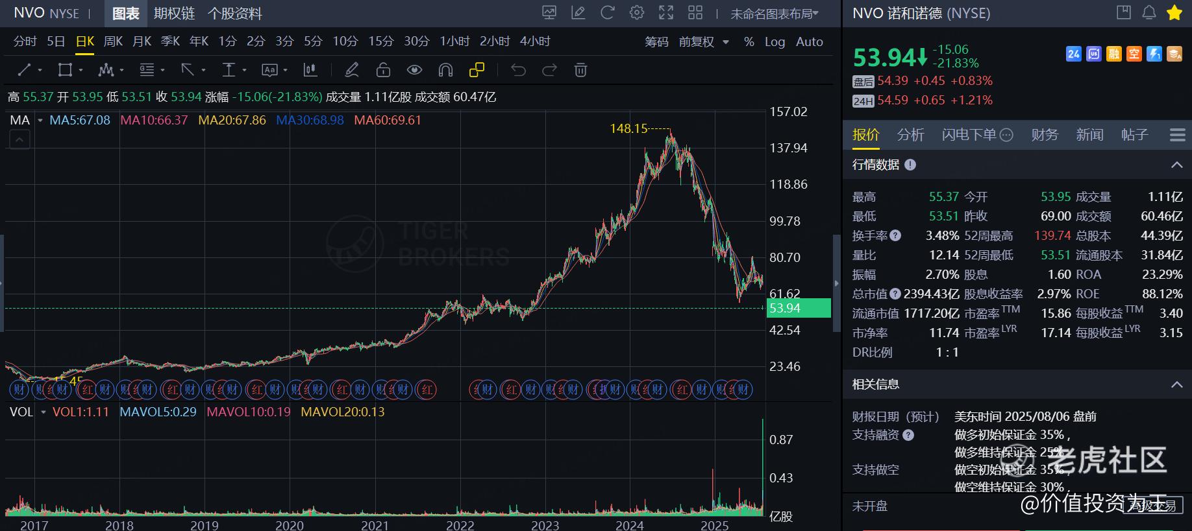Toggle the highlighted continuous drawing icon

tap(477, 69)
